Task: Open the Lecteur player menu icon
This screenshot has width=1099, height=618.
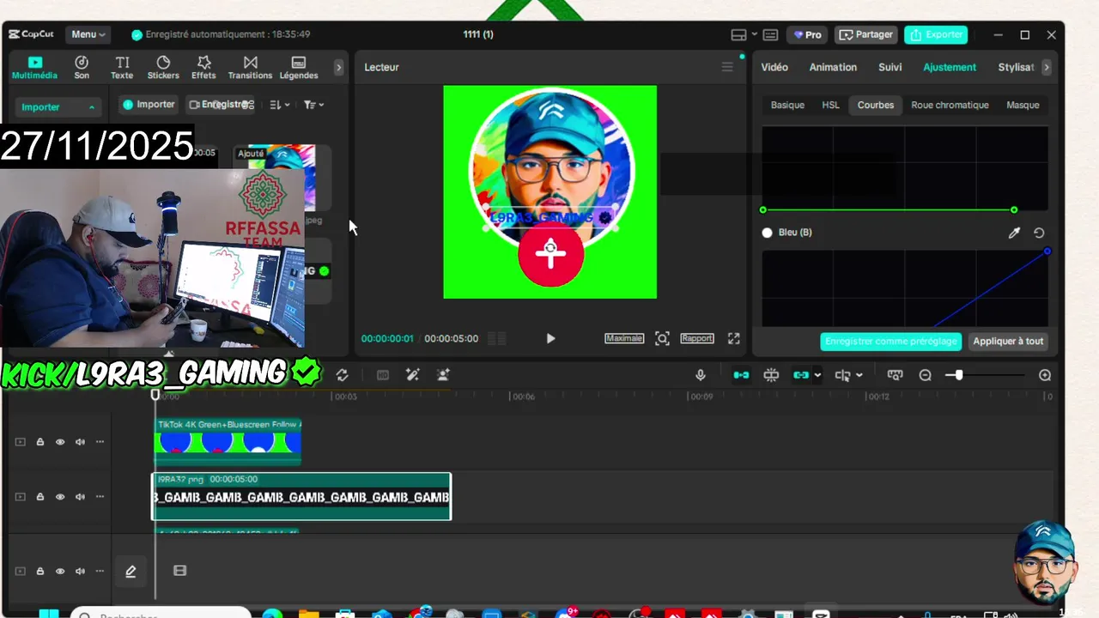Action: [727, 67]
